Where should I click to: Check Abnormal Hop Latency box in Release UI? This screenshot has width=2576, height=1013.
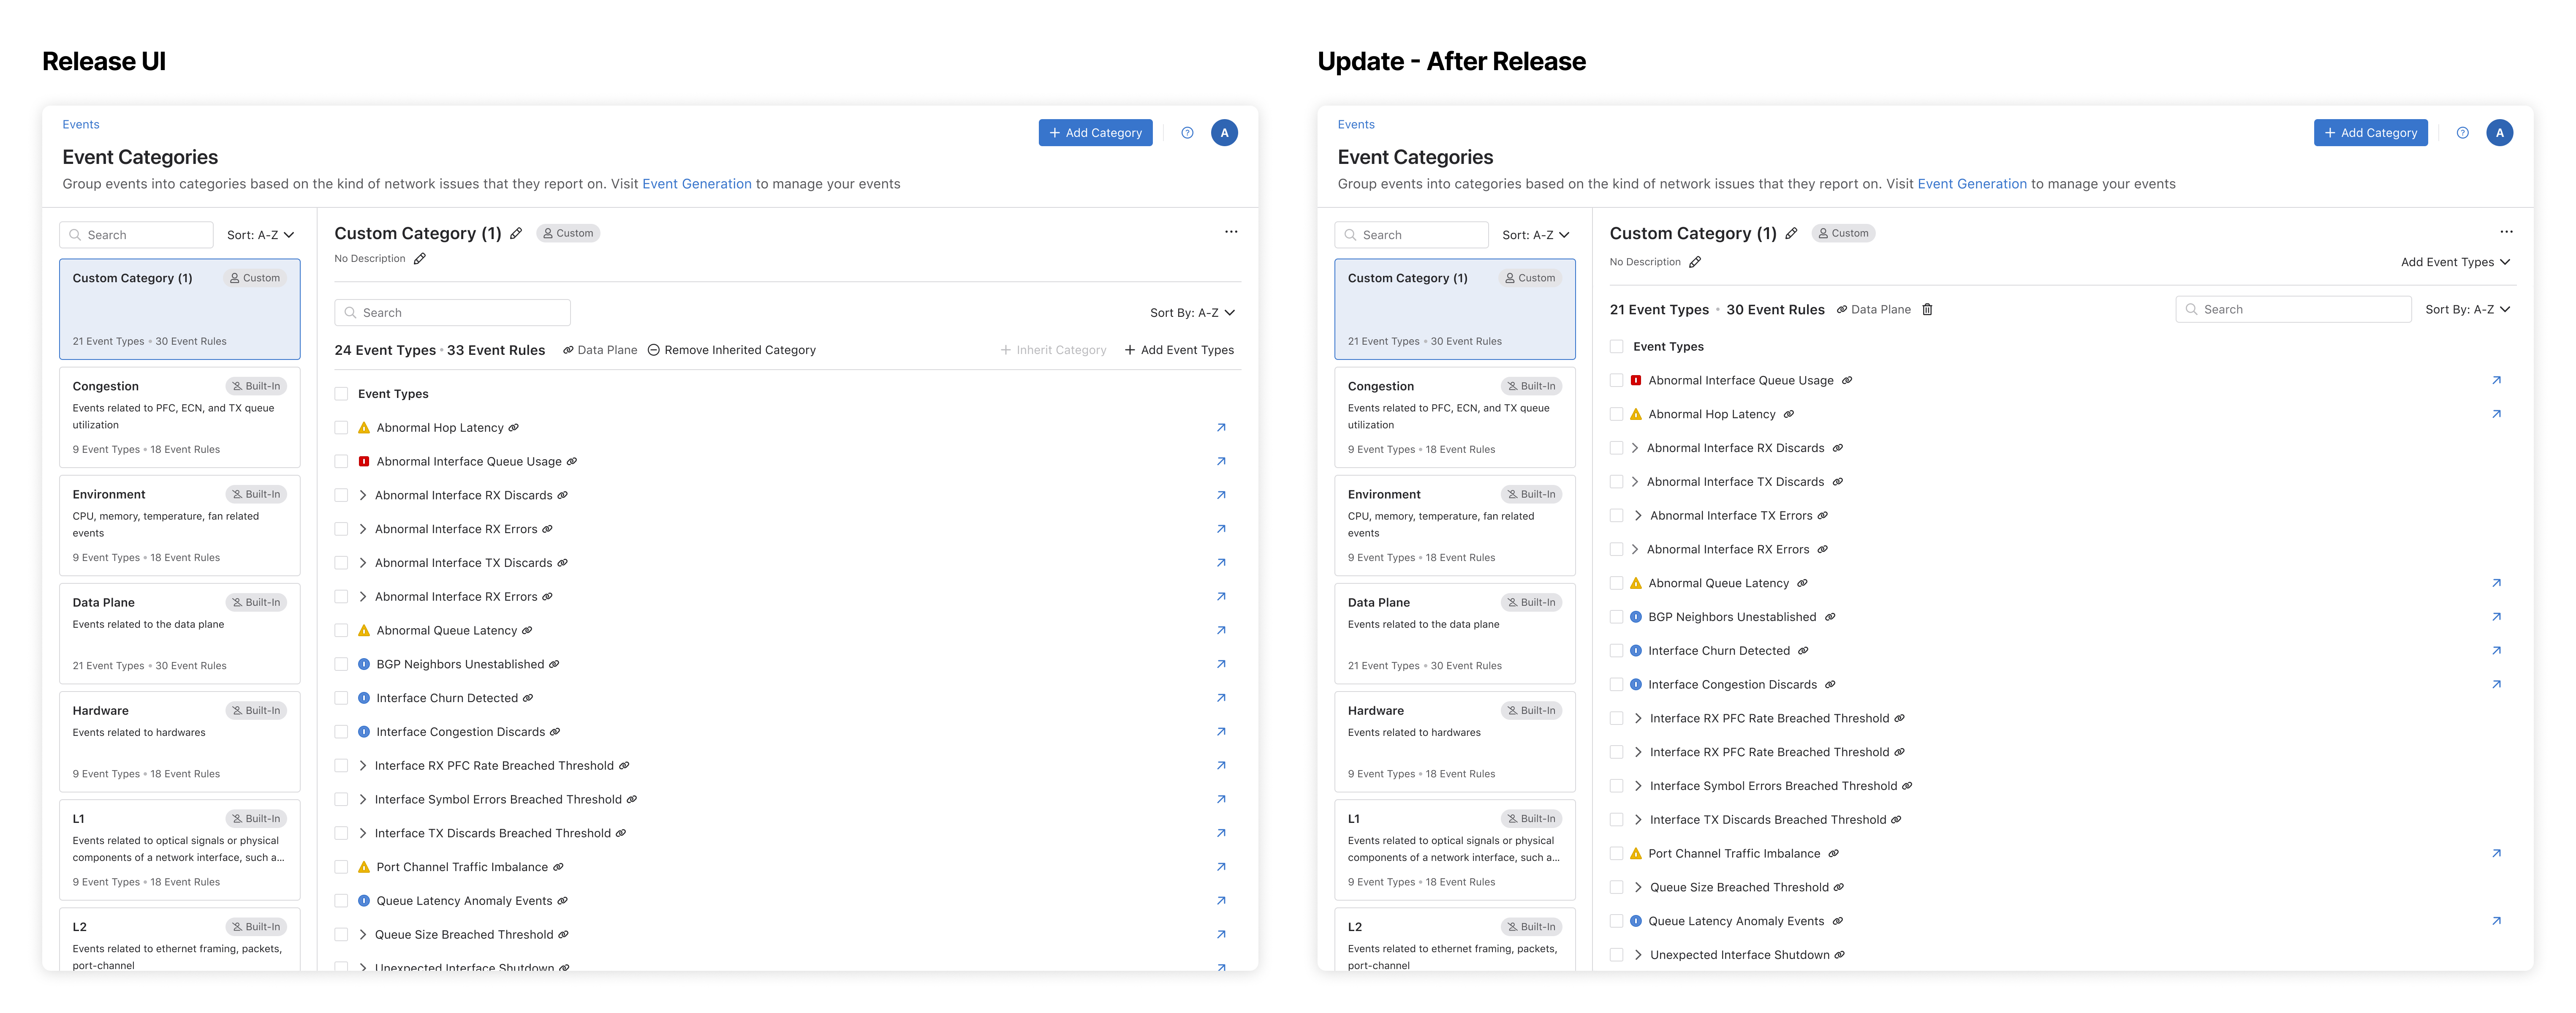pos(341,428)
